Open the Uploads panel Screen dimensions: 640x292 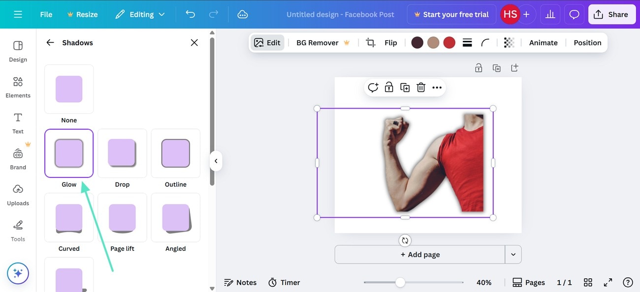pyautogui.click(x=18, y=194)
